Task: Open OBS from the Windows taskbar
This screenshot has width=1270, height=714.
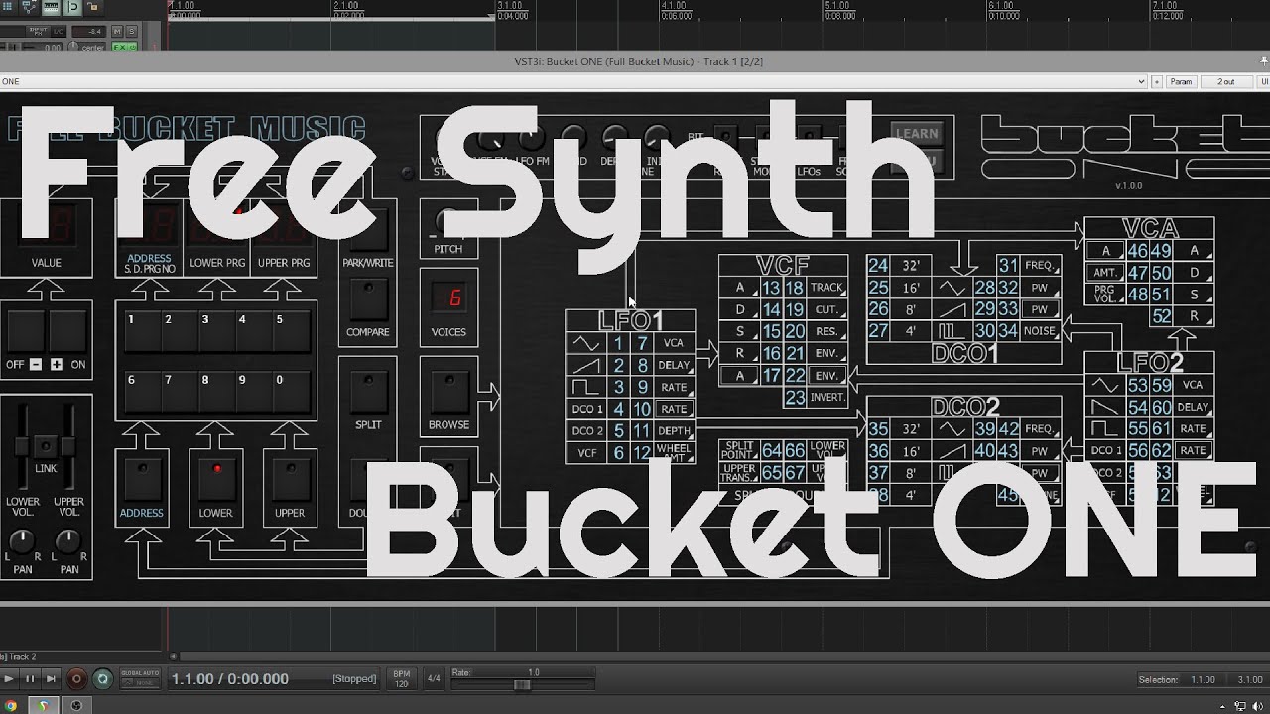Action: 76,705
